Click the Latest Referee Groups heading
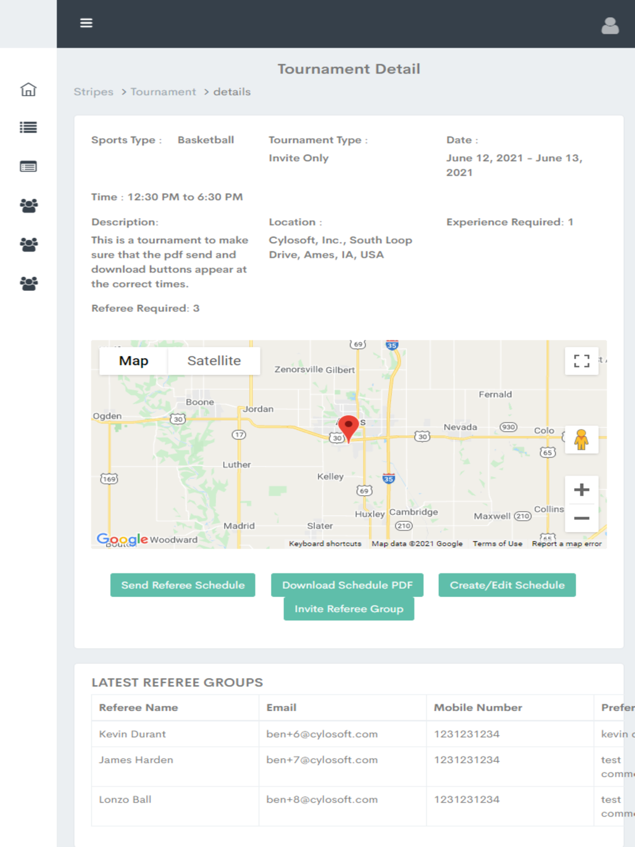The width and height of the screenshot is (635, 847). pyautogui.click(x=177, y=683)
